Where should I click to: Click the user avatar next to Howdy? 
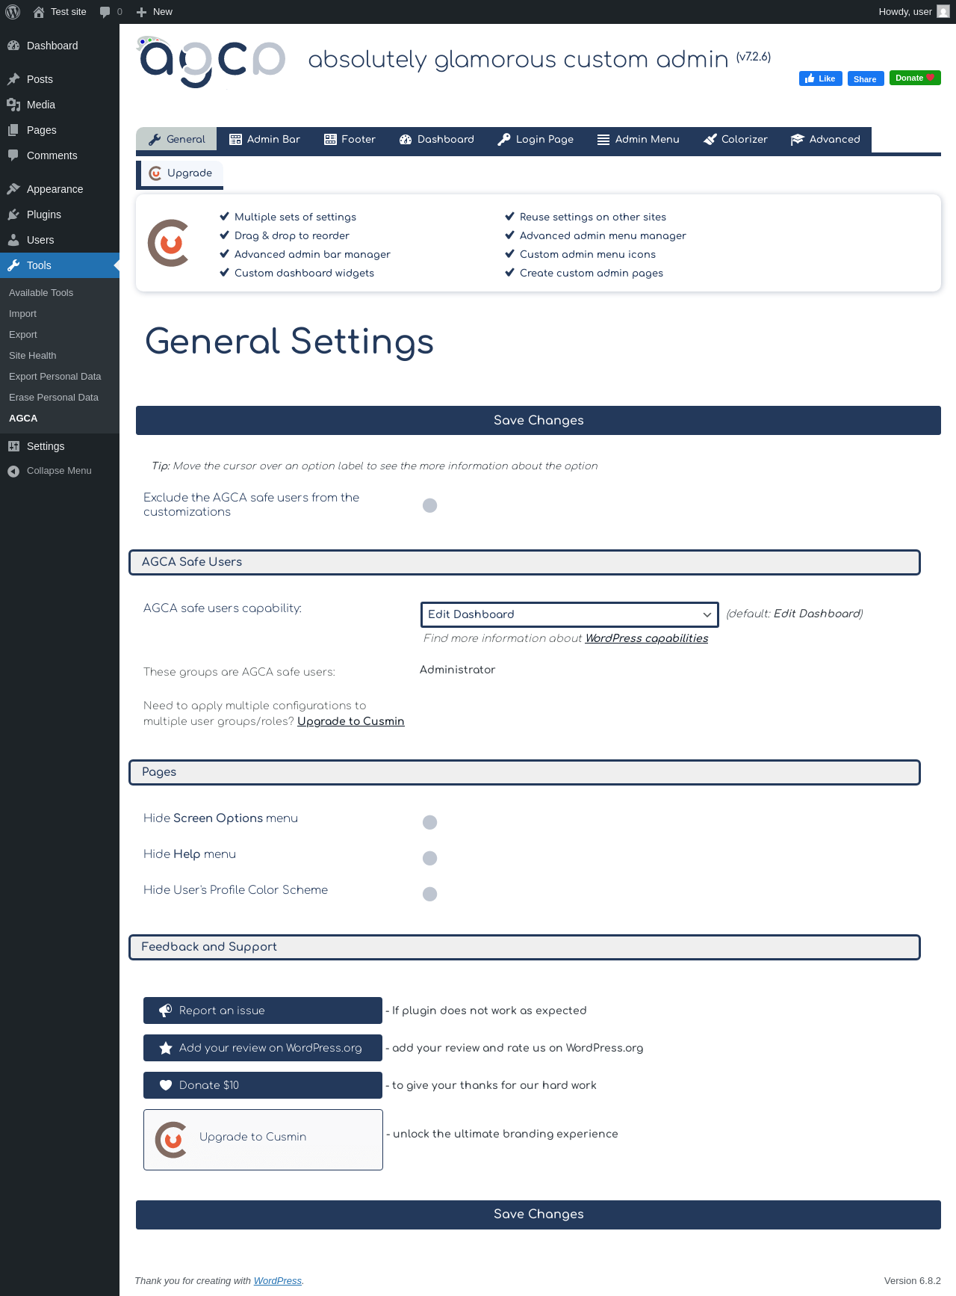click(943, 12)
